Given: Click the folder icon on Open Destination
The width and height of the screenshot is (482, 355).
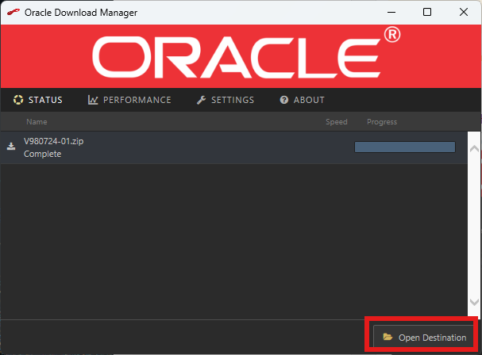Looking at the screenshot, I should tap(388, 337).
